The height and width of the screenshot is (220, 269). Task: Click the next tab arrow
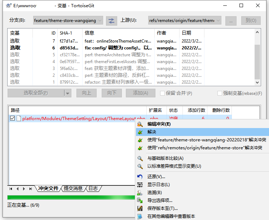(24, 189)
